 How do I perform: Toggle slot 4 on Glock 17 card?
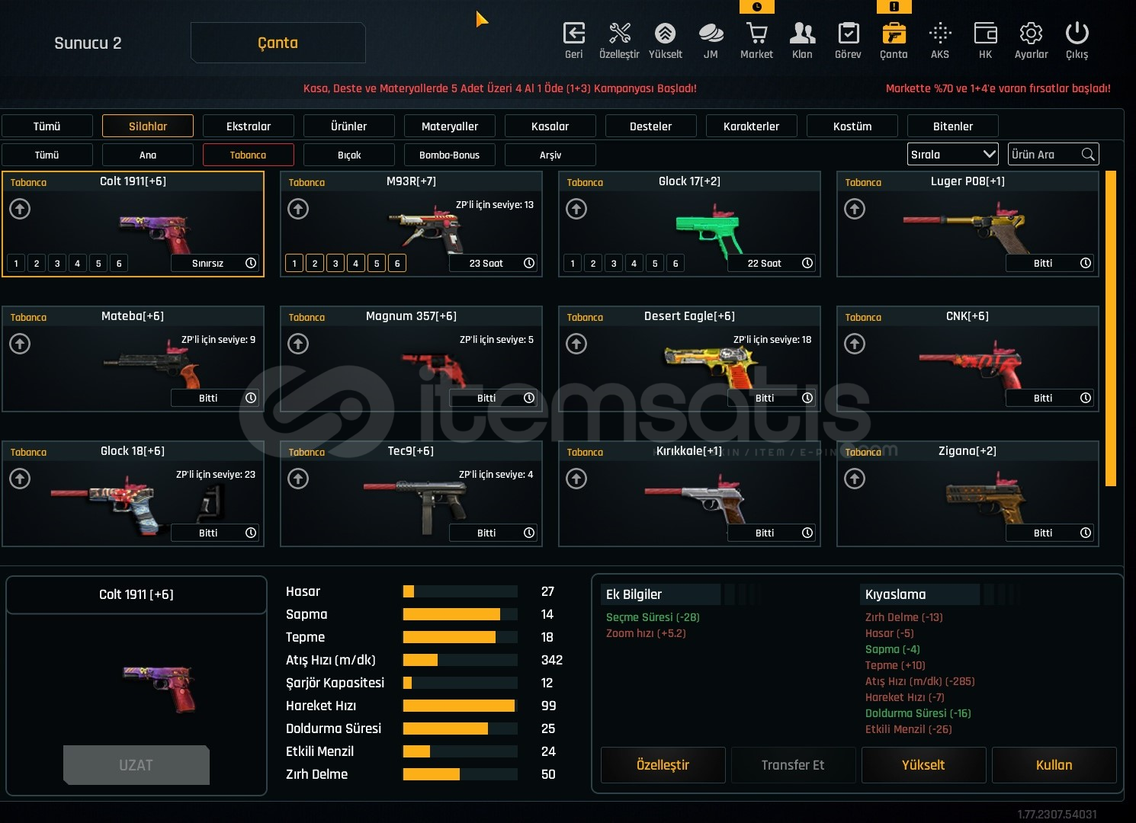click(634, 264)
